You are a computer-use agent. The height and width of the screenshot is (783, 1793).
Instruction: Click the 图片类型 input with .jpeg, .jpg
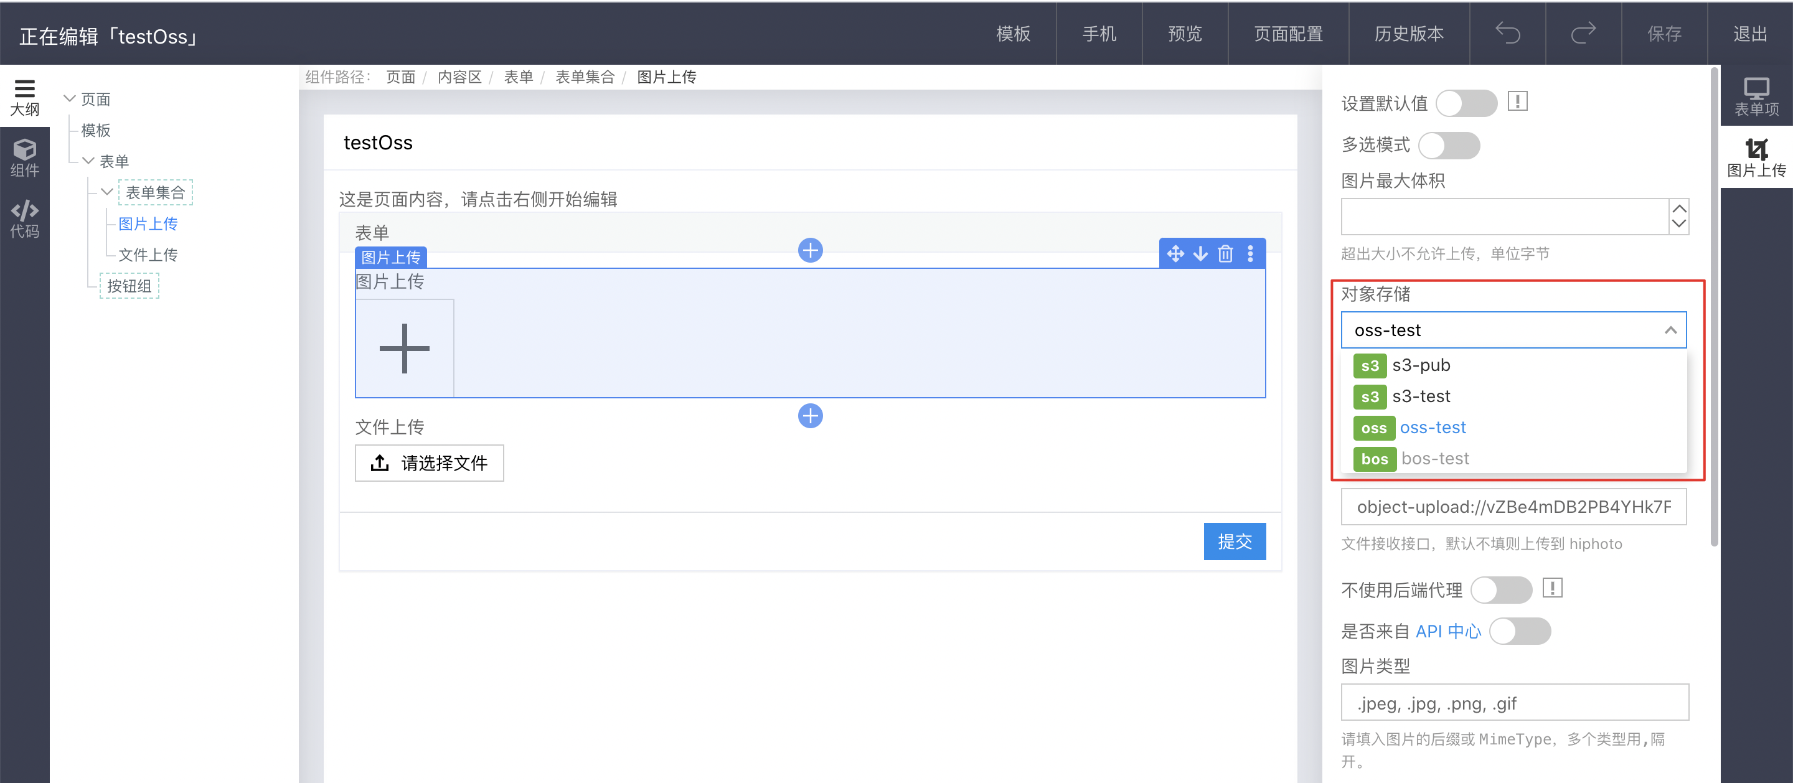coord(1515,702)
